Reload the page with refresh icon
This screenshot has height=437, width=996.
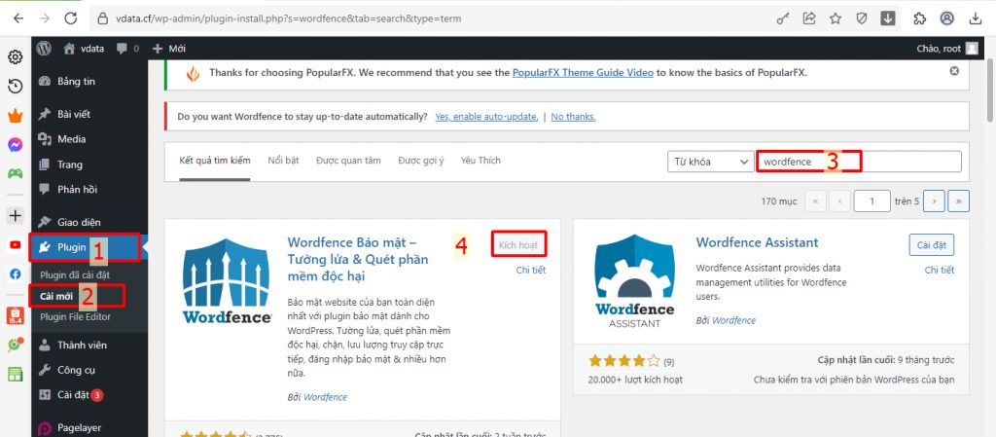coord(70,18)
